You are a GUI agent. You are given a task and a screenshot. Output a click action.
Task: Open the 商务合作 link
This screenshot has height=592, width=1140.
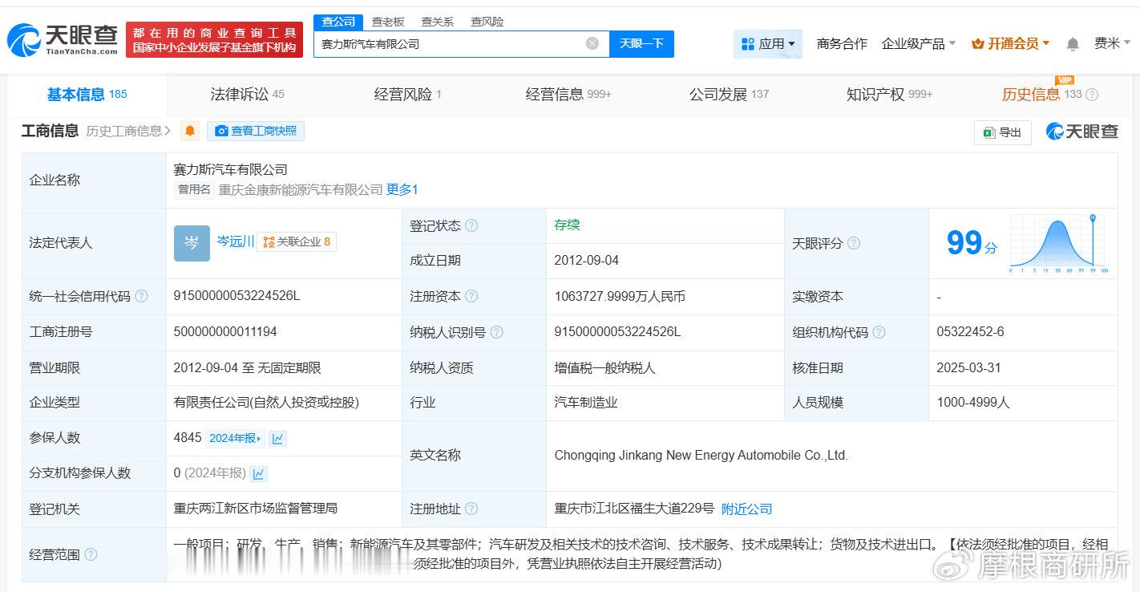[x=842, y=43]
